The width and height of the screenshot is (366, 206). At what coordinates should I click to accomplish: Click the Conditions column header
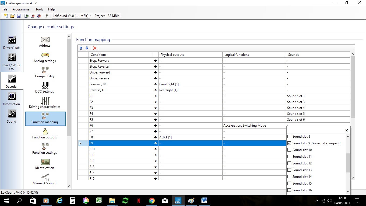[121, 55]
